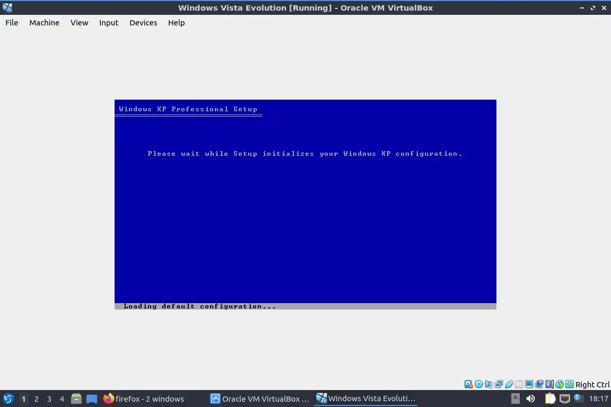Maximize the VirtualBox VM window
611x407 pixels.
(592, 8)
